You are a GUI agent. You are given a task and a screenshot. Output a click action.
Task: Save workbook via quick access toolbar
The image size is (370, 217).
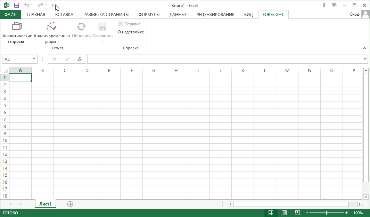point(17,5)
